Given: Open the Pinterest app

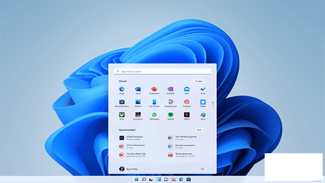Looking at the screenshot, I should point(186,103).
